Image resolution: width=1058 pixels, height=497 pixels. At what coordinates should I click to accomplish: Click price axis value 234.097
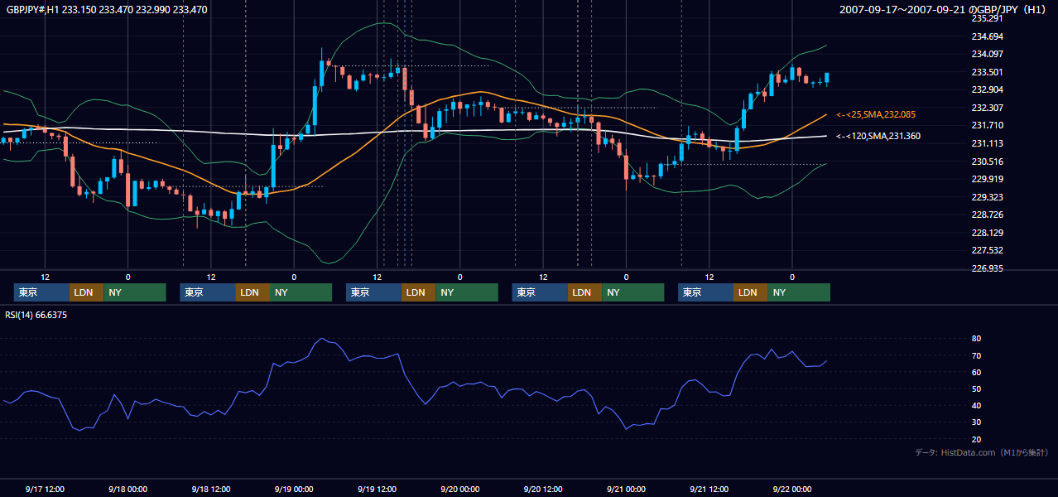(x=987, y=54)
